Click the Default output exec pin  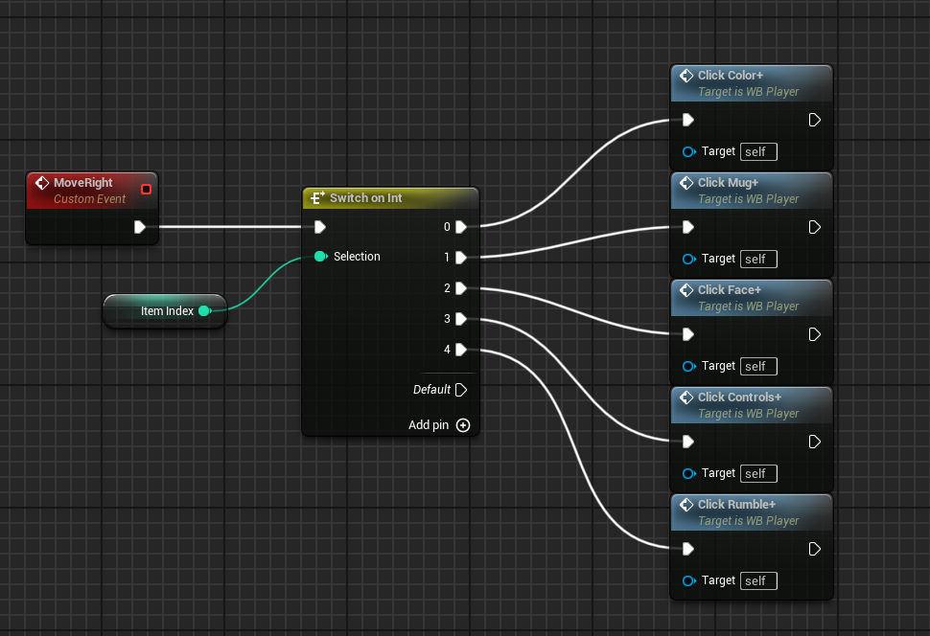point(461,390)
